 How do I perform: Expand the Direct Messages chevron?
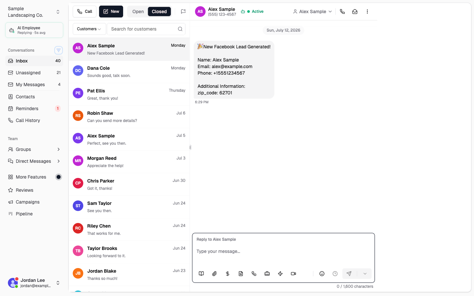tap(59, 161)
